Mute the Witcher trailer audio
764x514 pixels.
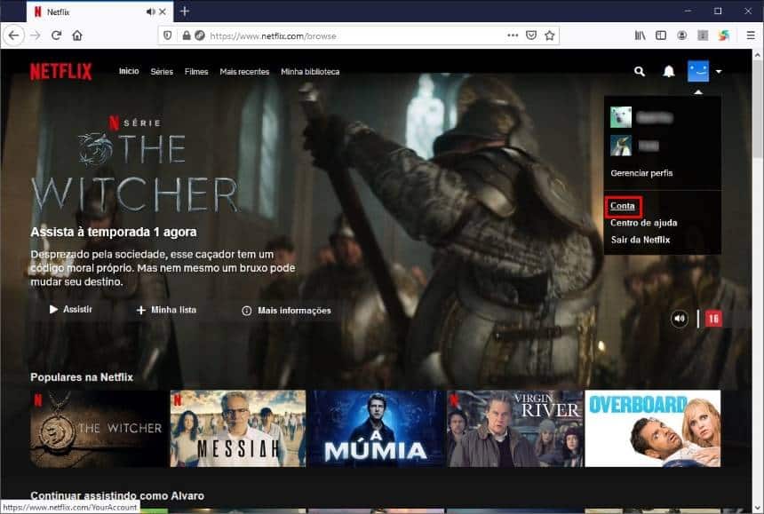tap(680, 319)
